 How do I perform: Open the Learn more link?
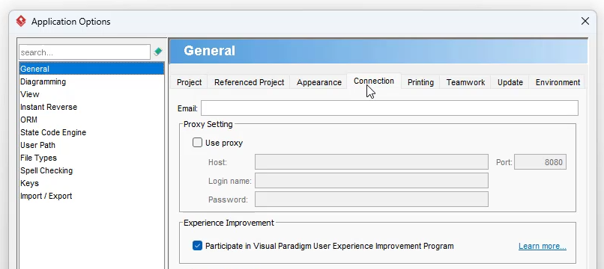tap(543, 246)
